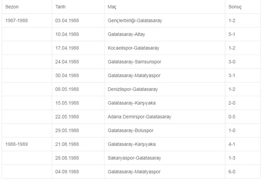The width and height of the screenshot is (262, 182).
Task: Click the Gençlerbirliği-Galatasaray match cell
Action: [x=135, y=21]
